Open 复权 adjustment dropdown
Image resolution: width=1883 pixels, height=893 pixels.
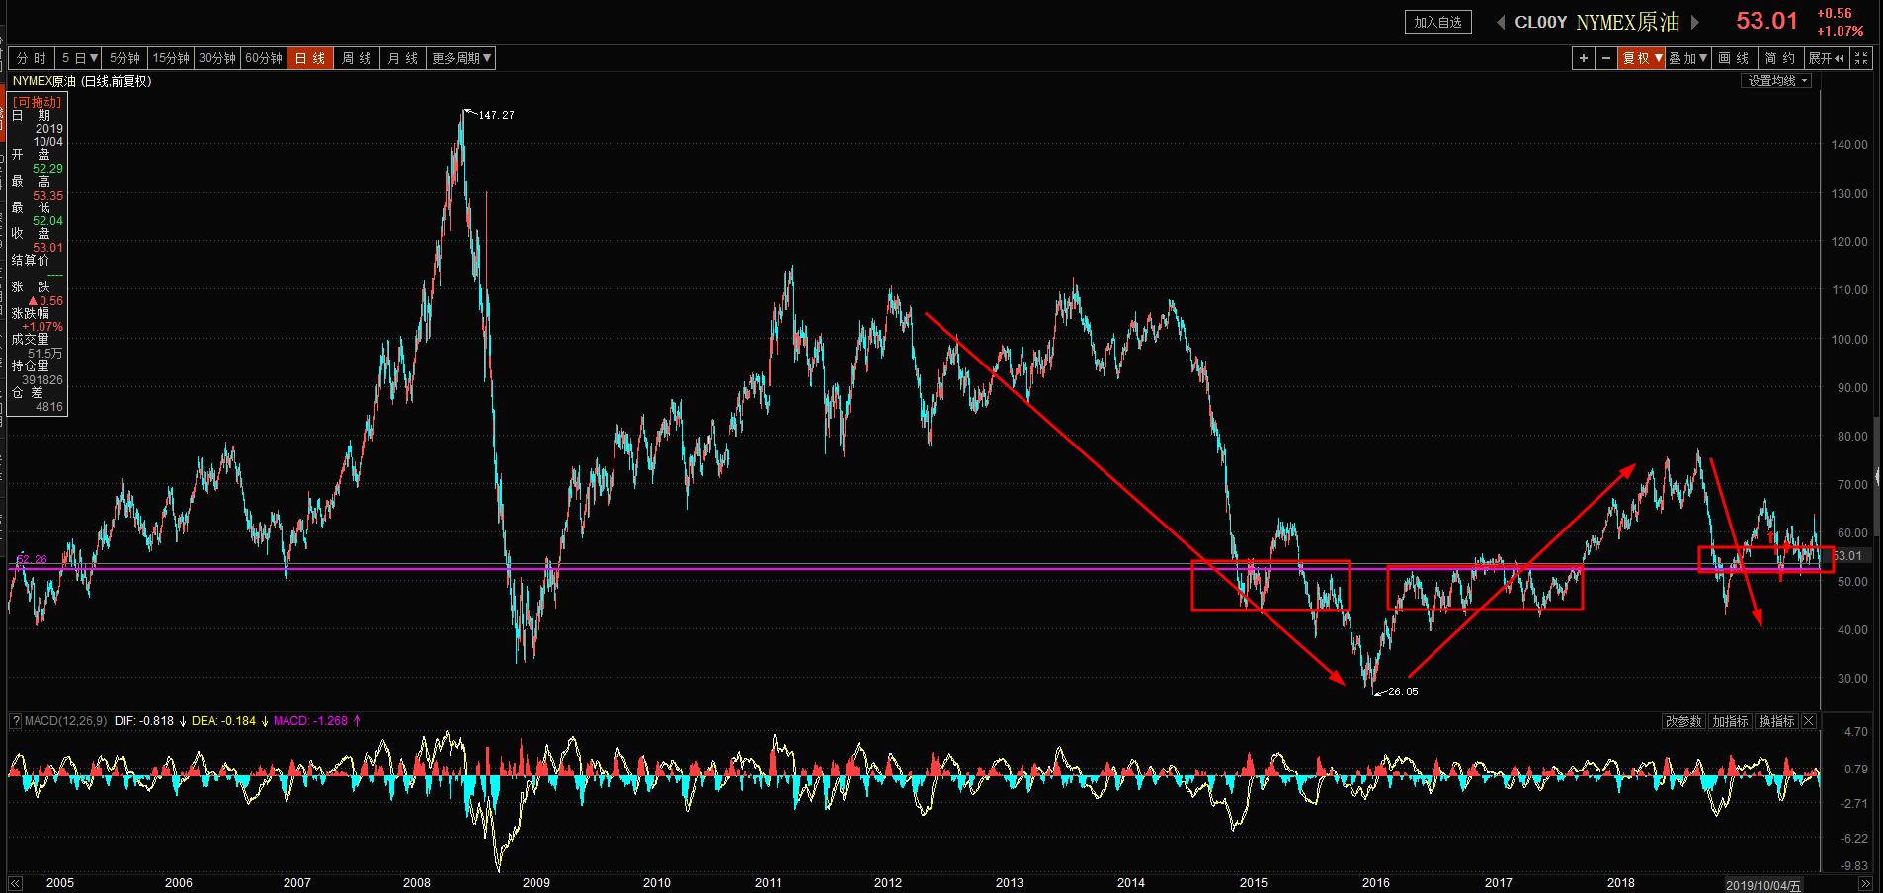coord(1642,58)
